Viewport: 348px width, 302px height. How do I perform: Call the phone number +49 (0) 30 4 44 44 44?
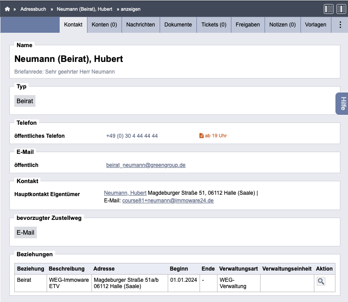132,136
